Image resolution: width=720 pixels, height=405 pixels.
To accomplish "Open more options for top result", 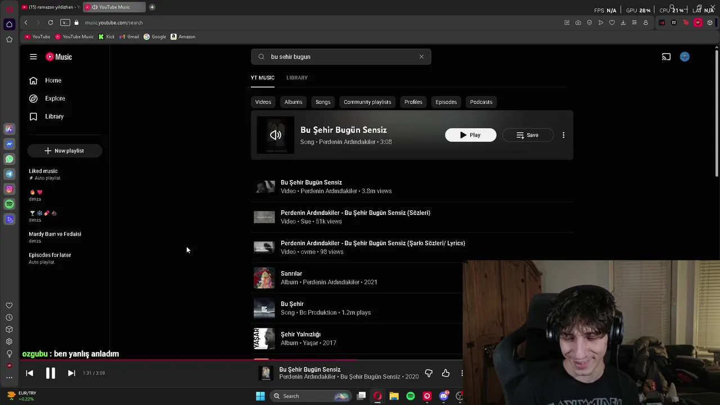I will coord(564,135).
